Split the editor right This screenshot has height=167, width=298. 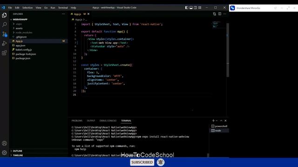pyautogui.click(x=220, y=14)
